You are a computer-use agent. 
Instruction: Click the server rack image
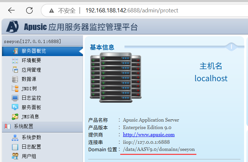116,78
